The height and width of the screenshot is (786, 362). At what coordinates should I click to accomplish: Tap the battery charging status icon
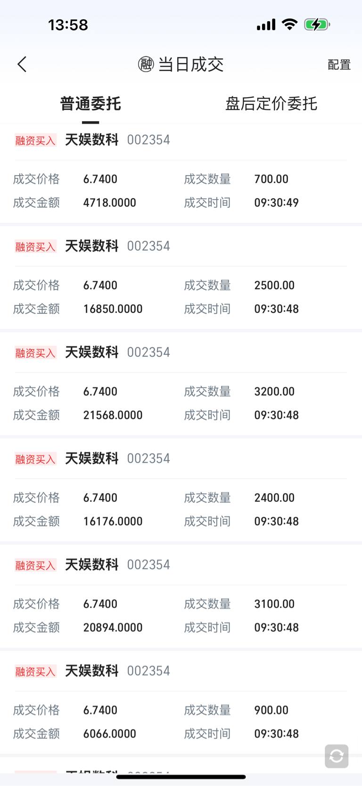click(316, 25)
